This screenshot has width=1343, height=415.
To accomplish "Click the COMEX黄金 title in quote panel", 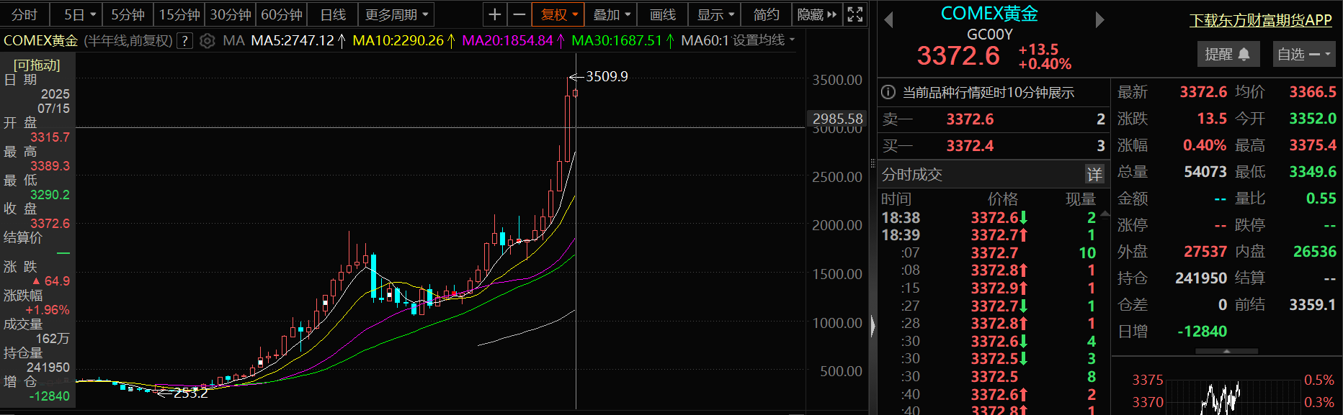I will pos(989,14).
